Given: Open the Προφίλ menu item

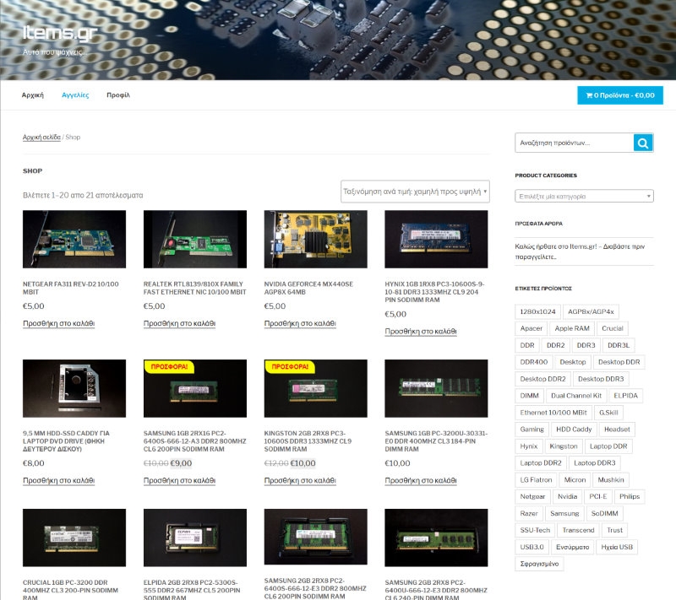Looking at the screenshot, I should tap(118, 95).
